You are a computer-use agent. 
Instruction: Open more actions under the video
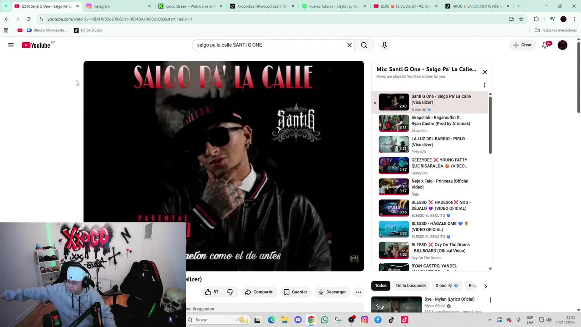point(359,292)
